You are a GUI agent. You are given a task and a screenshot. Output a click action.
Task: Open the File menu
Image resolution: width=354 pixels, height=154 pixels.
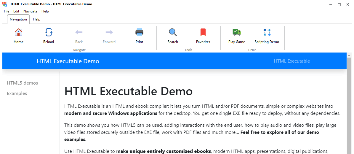click(x=7, y=11)
